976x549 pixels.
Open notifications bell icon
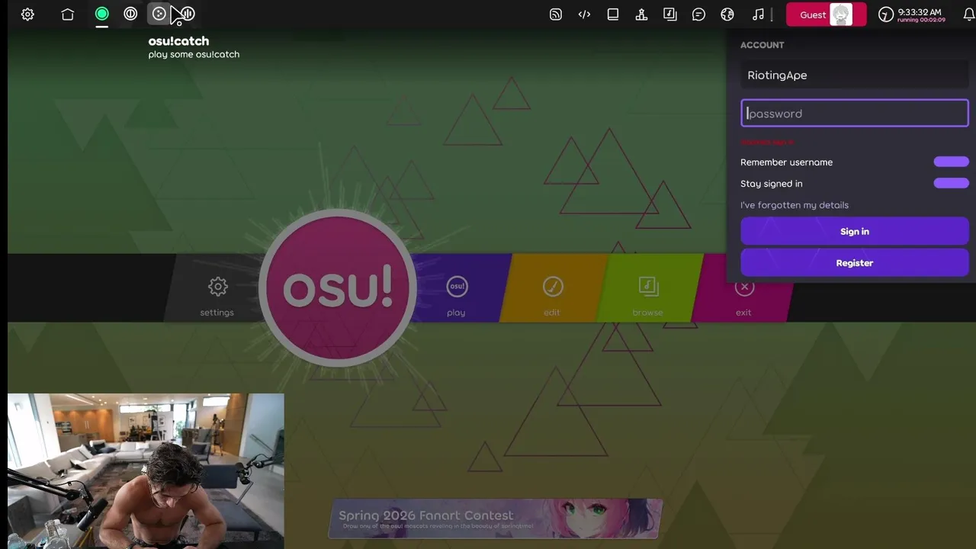(969, 14)
